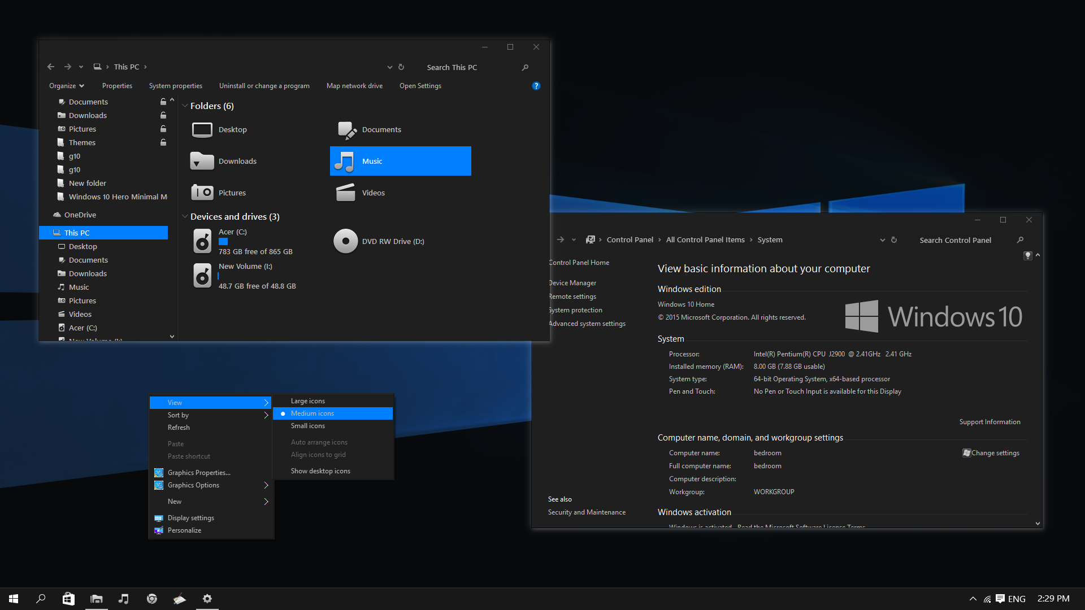Click the Downloads folder icon
Viewport: 1085px width, 610px height.
point(201,160)
